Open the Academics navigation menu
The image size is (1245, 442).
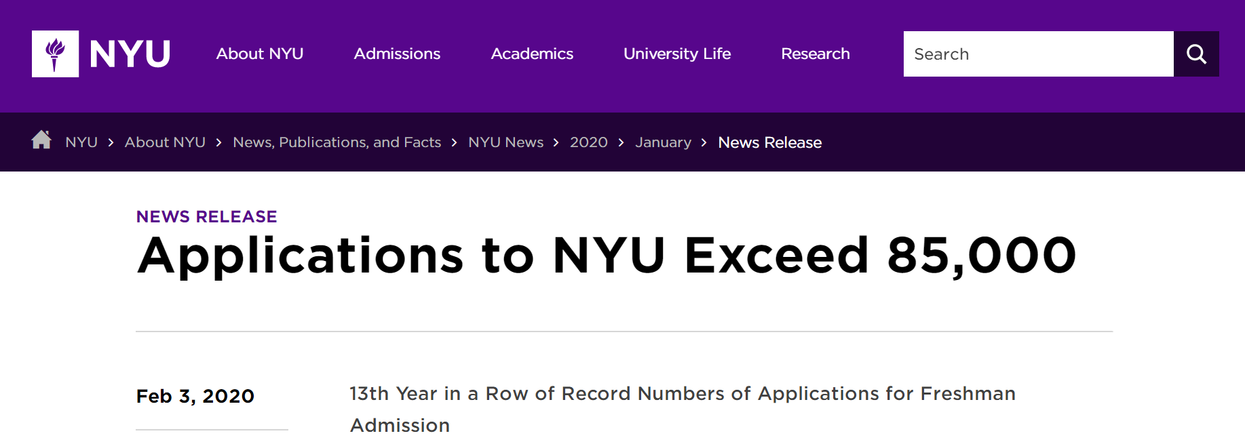tap(532, 54)
